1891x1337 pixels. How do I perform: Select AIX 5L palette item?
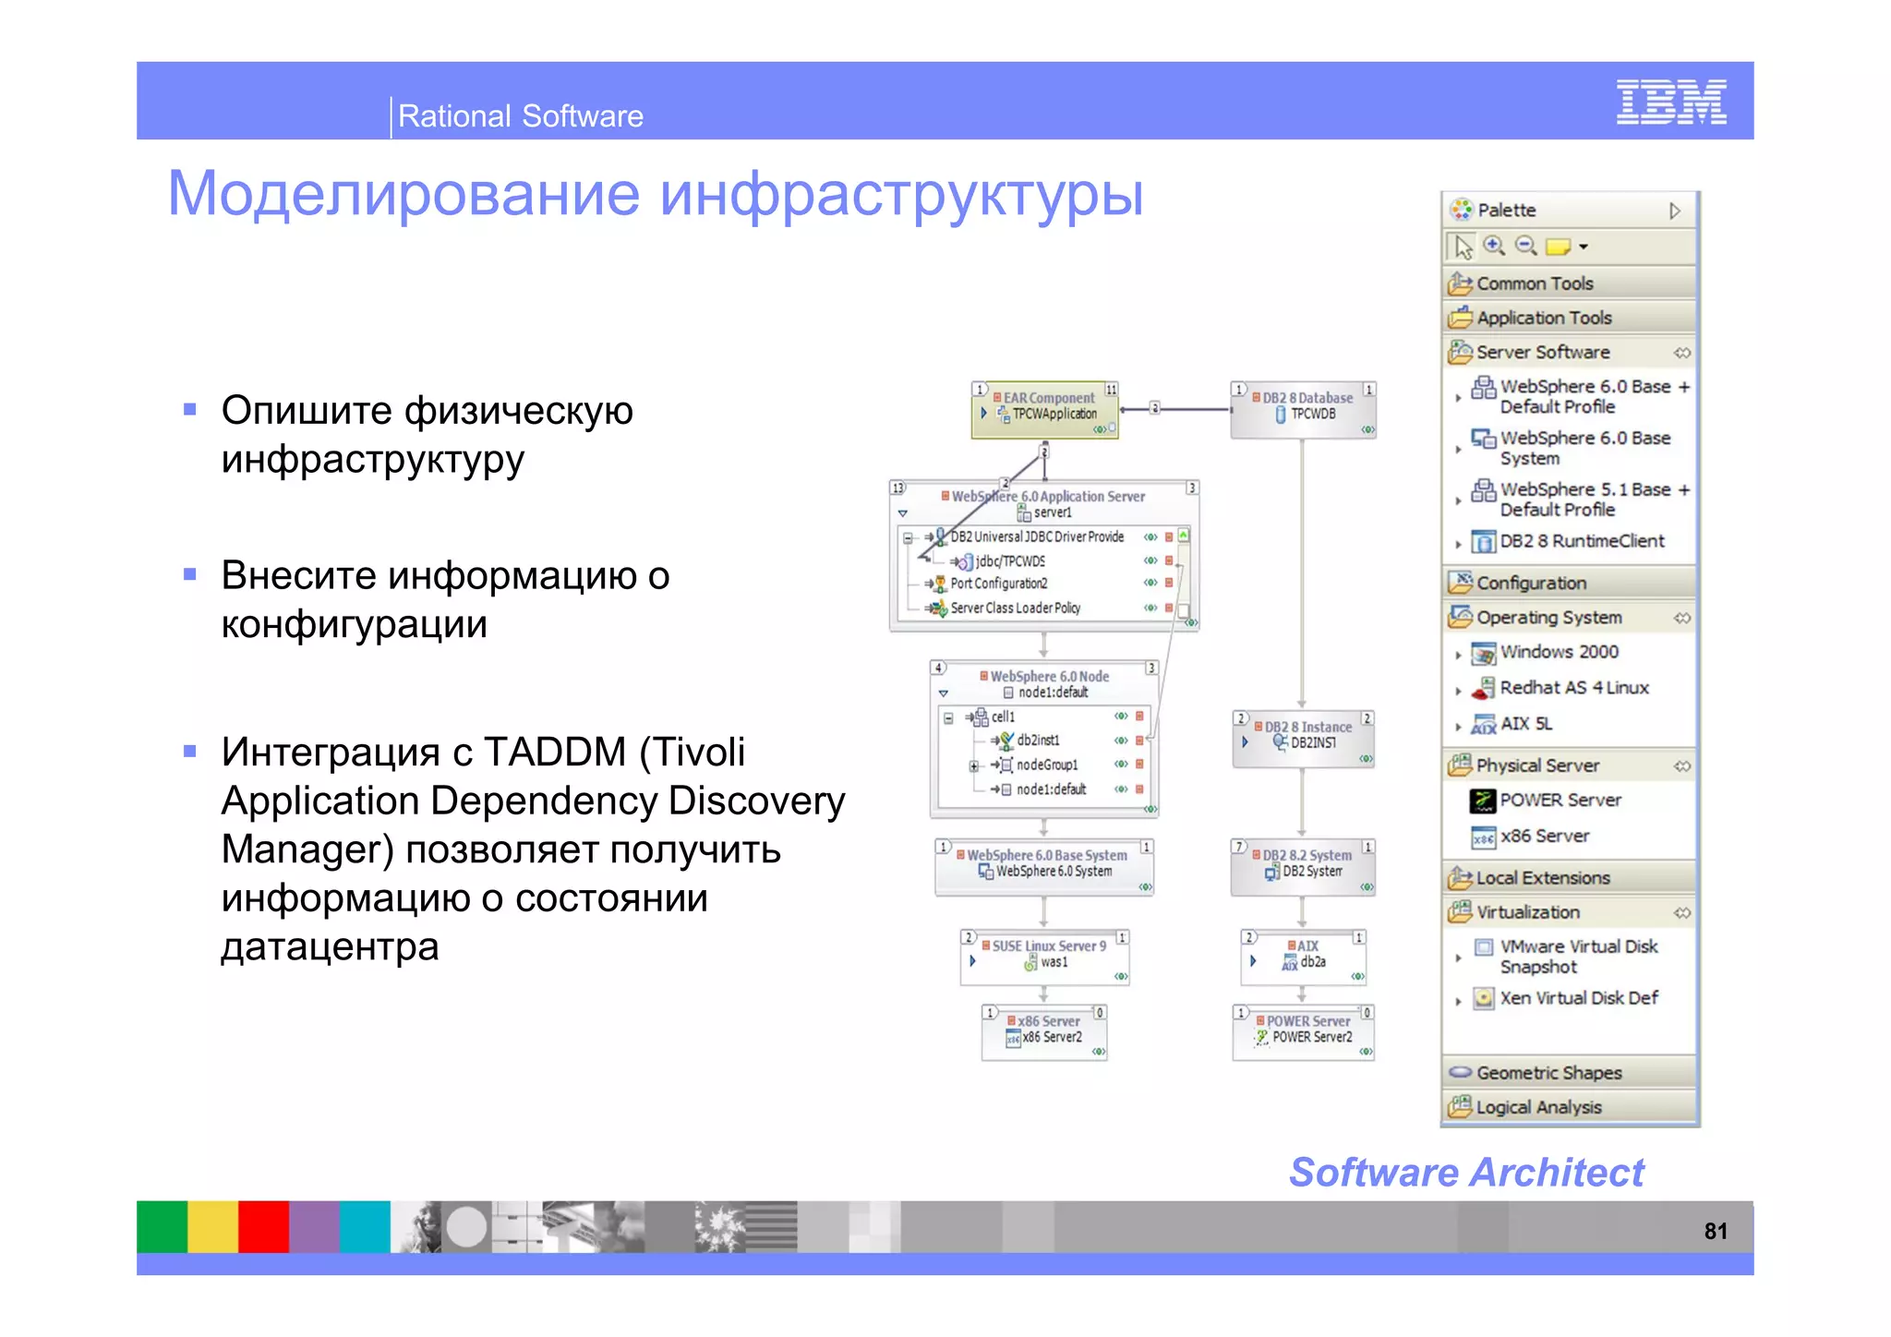coord(1511,724)
